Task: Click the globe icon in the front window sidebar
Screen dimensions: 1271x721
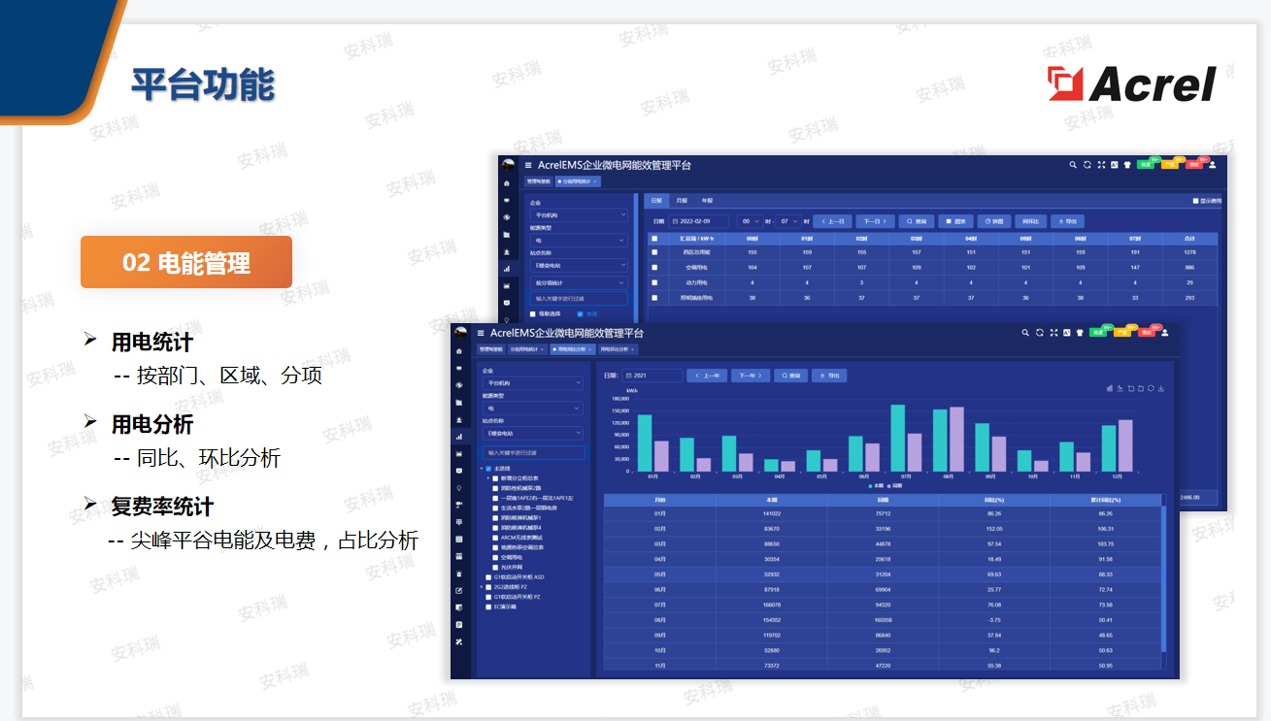Action: pyautogui.click(x=459, y=385)
